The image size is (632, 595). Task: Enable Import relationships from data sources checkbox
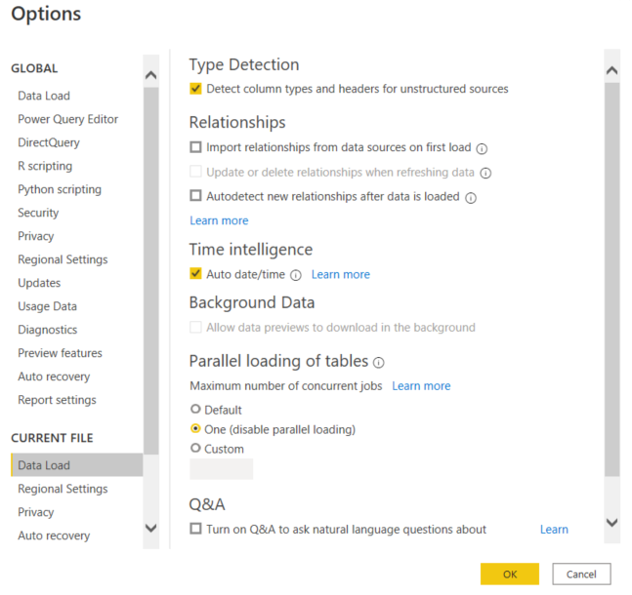[195, 147]
